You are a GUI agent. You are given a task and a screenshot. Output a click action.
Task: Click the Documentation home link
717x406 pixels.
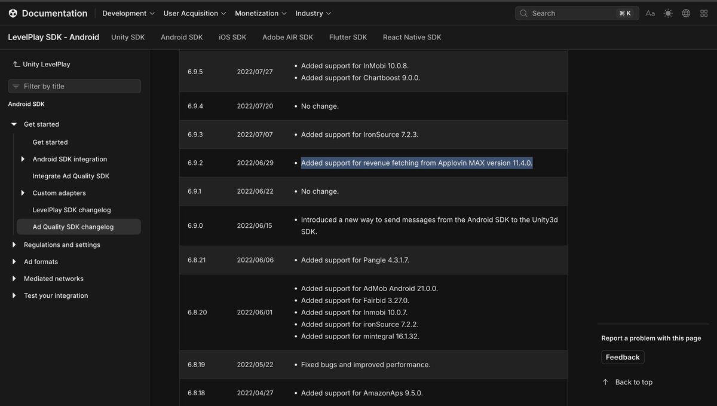tap(54, 13)
